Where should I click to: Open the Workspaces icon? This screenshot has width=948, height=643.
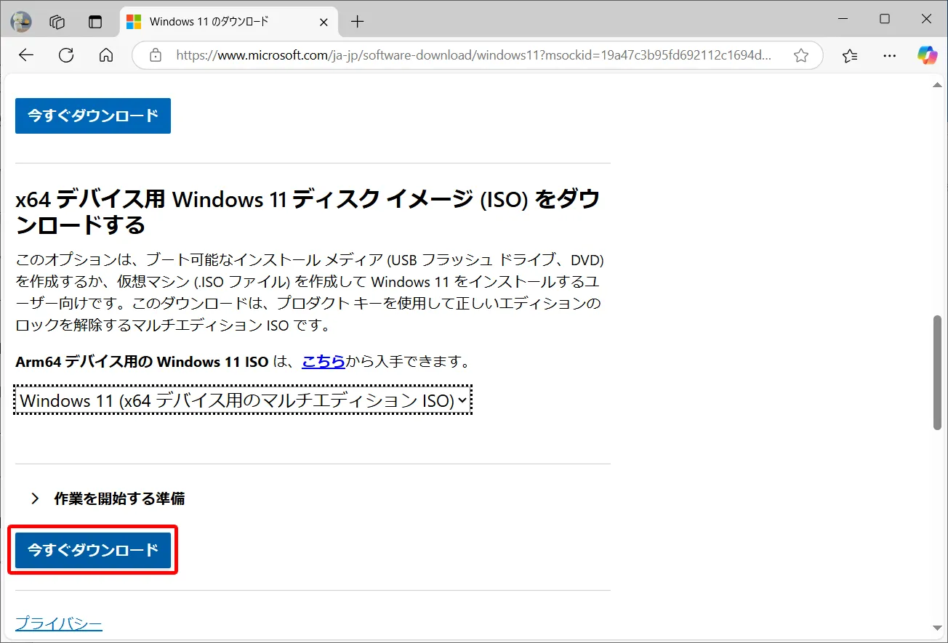tap(57, 22)
